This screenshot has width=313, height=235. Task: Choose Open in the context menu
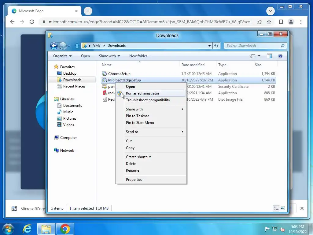tap(151, 87)
